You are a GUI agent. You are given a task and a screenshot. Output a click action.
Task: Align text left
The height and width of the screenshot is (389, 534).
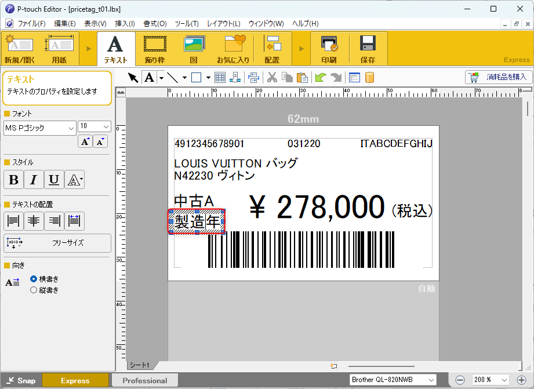13,221
